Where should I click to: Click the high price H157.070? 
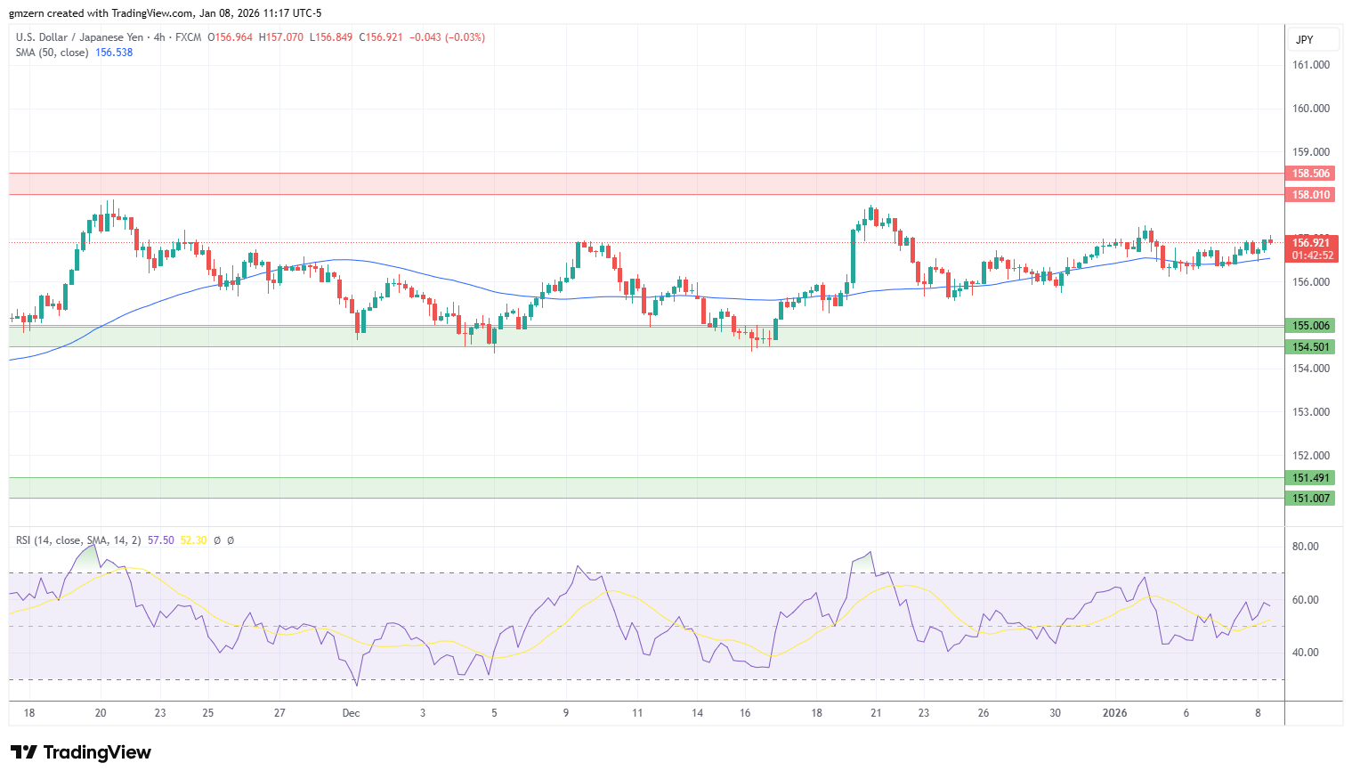click(x=281, y=37)
